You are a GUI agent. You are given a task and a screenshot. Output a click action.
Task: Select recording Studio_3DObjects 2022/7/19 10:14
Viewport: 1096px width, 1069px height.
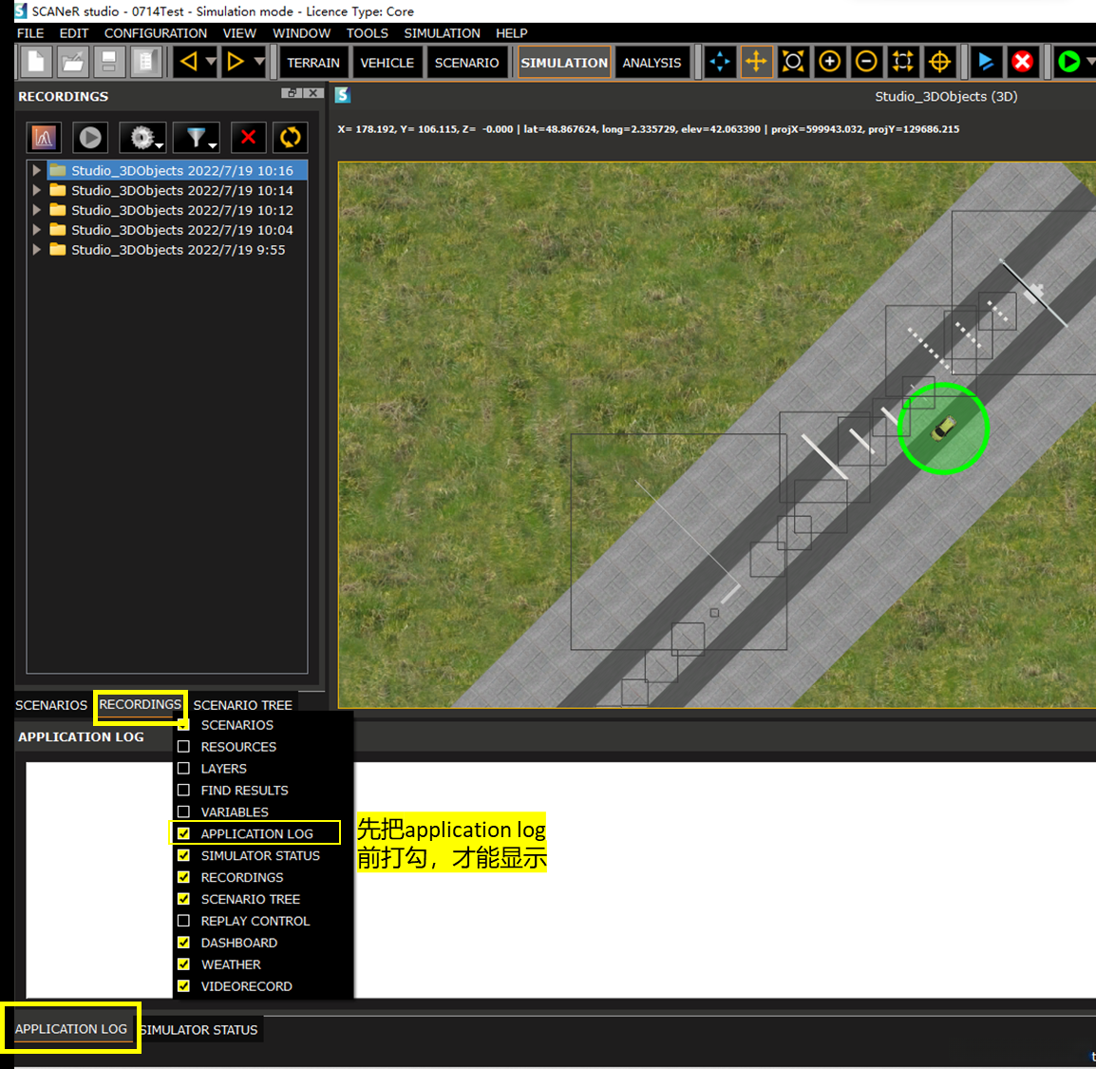tap(181, 190)
